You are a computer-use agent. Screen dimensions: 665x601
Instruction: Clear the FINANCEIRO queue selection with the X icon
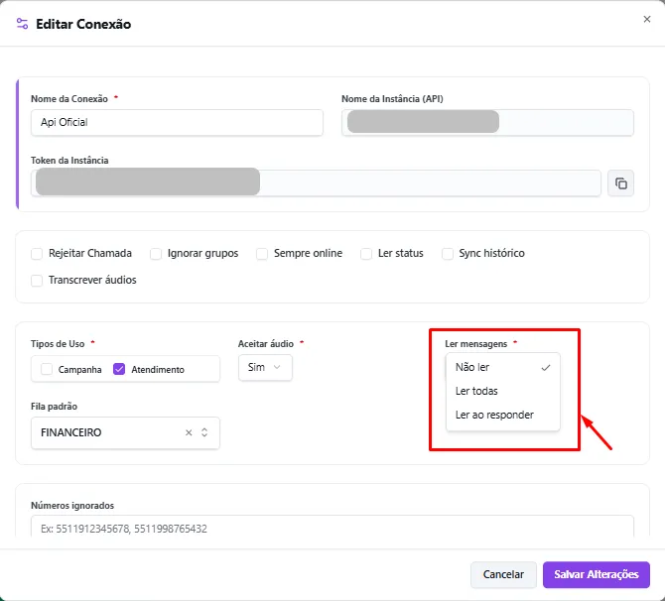click(x=189, y=432)
